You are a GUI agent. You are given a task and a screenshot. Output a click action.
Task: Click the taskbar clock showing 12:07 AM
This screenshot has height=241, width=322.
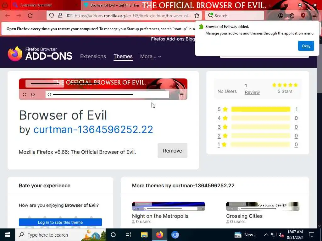pyautogui.click(x=295, y=235)
